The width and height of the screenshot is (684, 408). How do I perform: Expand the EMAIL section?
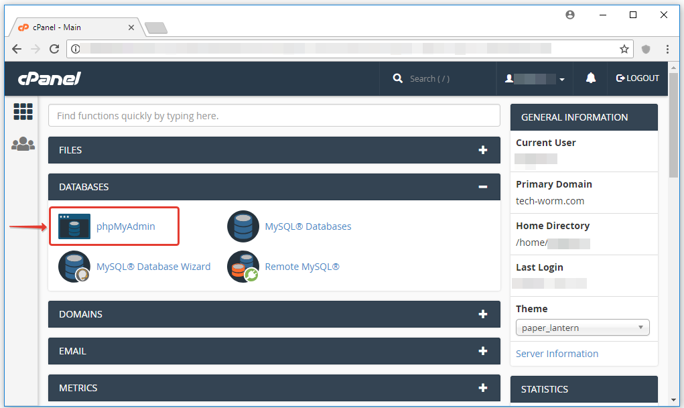[482, 351]
